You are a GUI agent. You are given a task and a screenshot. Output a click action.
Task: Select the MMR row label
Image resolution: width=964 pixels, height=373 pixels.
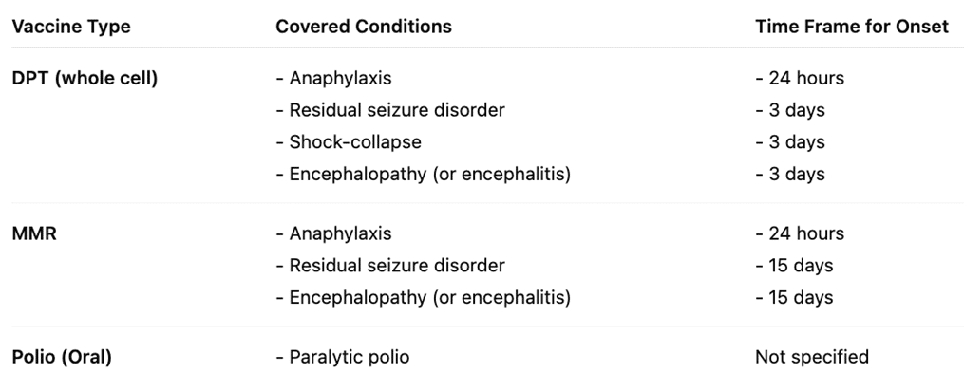pyautogui.click(x=34, y=234)
